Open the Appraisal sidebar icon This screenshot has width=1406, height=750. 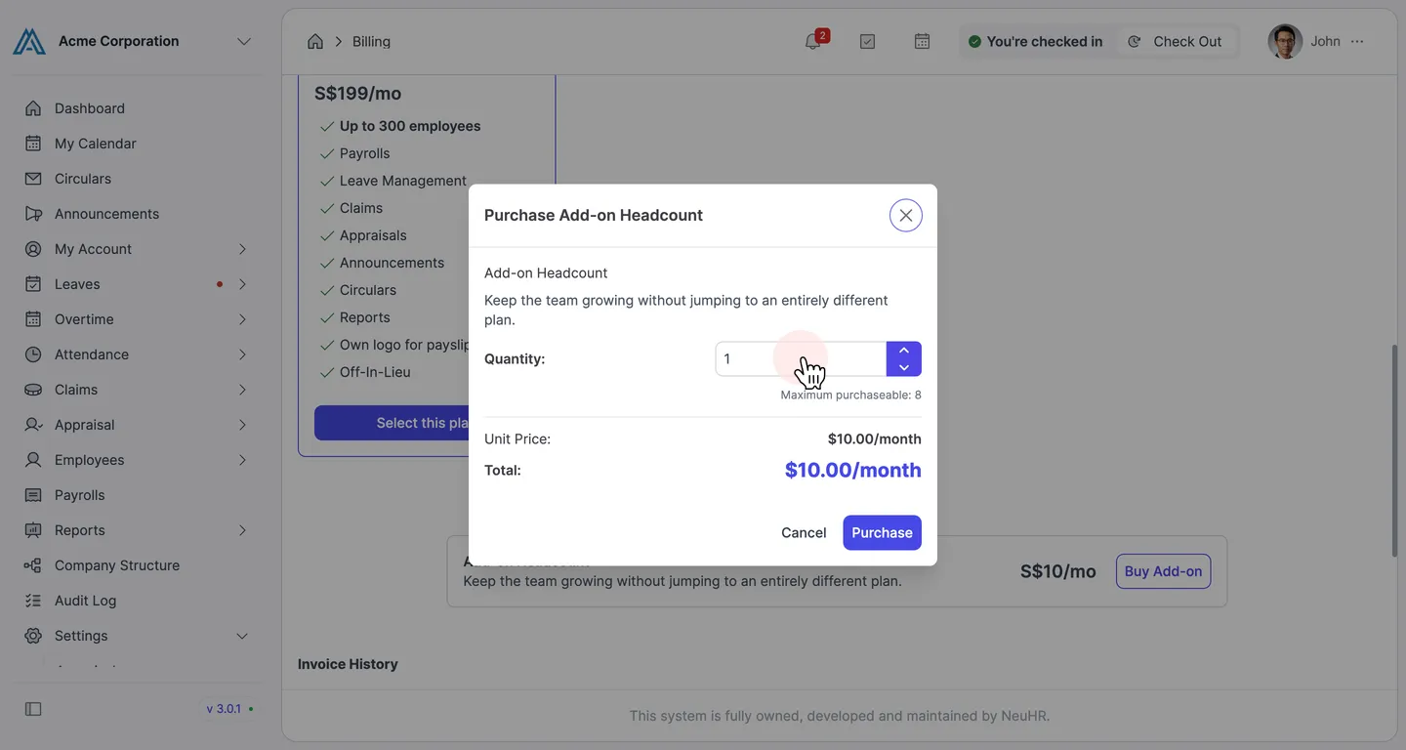click(33, 425)
